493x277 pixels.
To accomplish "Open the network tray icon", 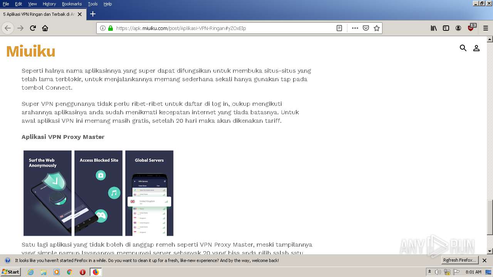I will tap(447, 272).
